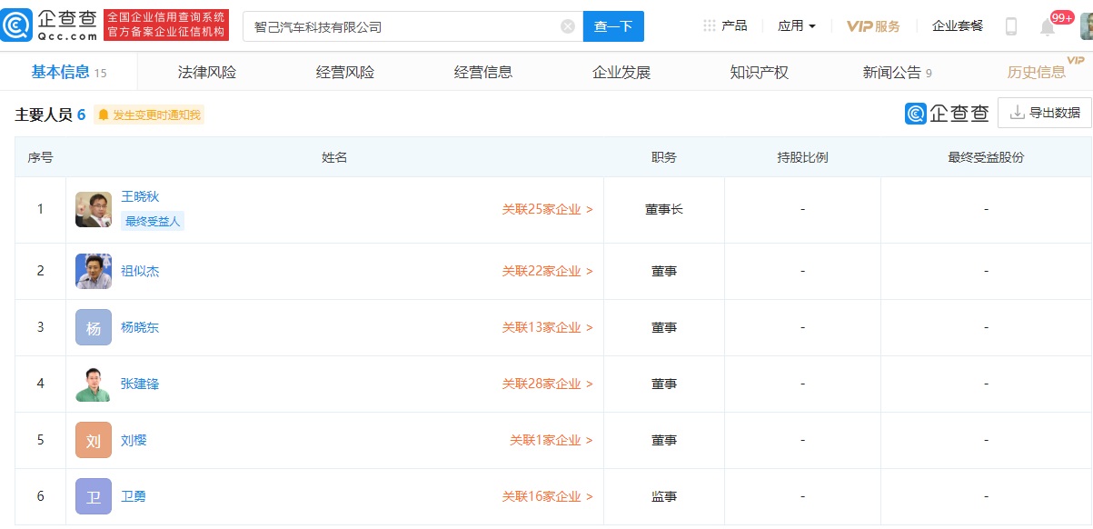Open the 历史信息 VIP tab
Viewport: 1093px width, 529px height.
[x=1037, y=72]
